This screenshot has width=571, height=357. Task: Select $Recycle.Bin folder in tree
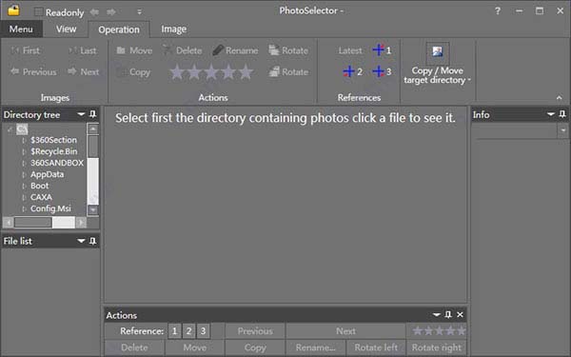pyautogui.click(x=54, y=151)
